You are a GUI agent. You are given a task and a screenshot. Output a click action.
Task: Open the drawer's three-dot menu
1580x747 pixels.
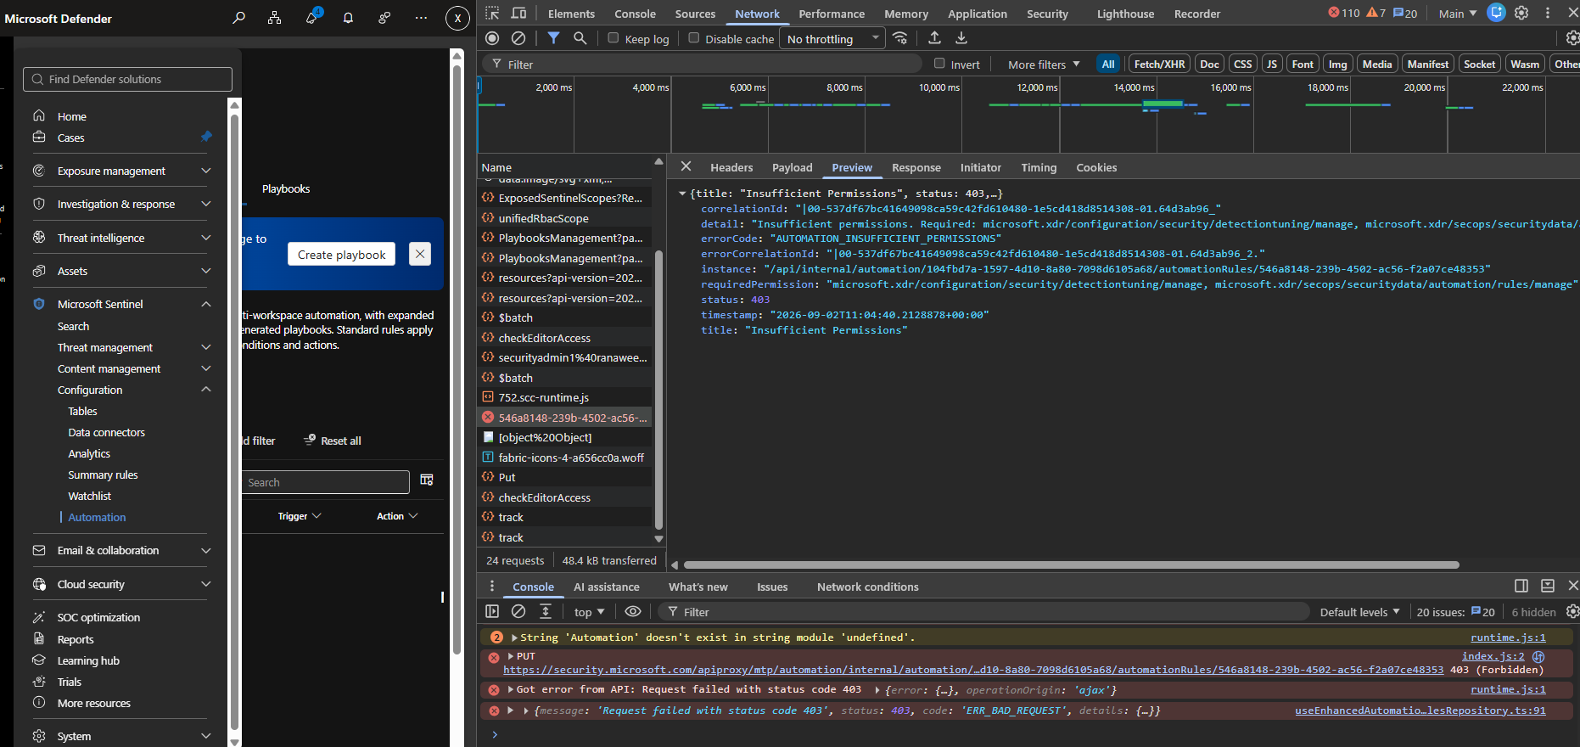coord(492,586)
